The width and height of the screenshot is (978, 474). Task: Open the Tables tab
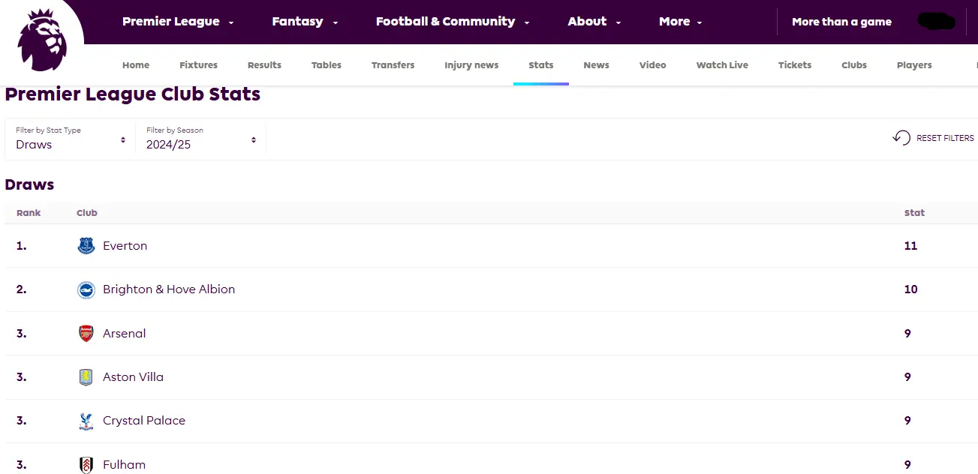pos(327,65)
